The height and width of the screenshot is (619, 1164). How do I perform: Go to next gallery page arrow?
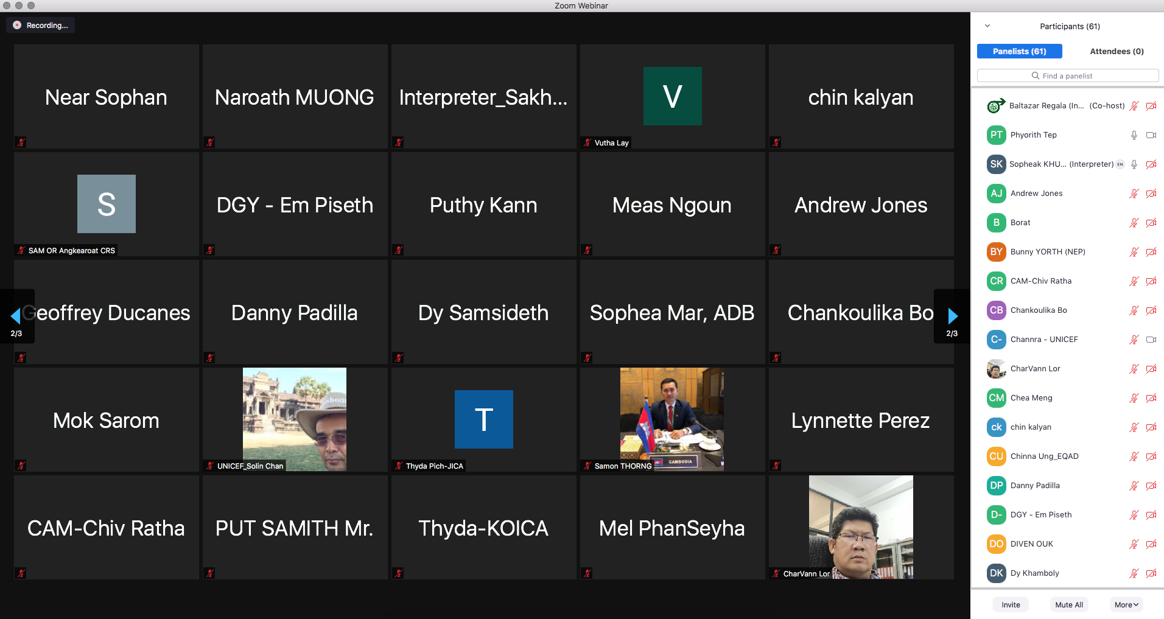(x=952, y=316)
